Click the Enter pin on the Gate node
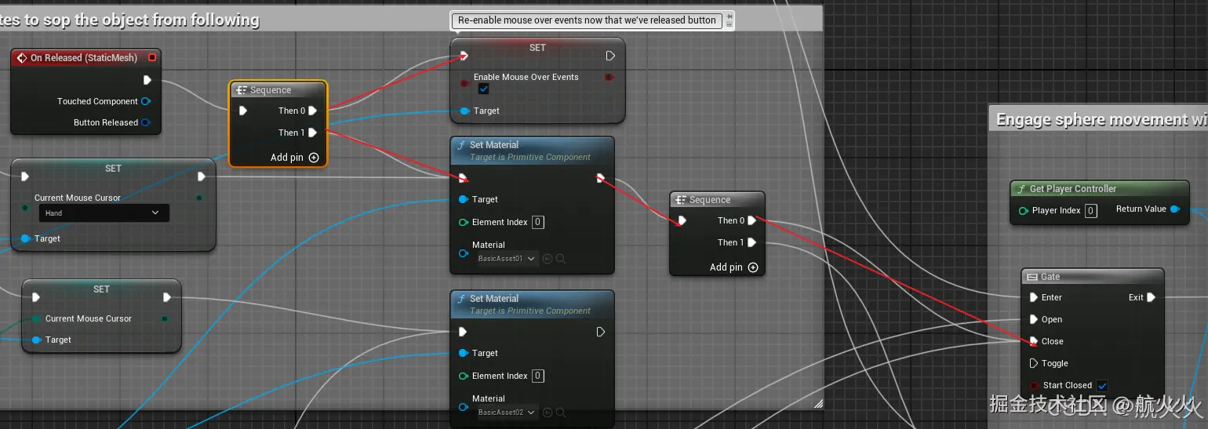Screen dimensions: 1208x429 (1033, 297)
